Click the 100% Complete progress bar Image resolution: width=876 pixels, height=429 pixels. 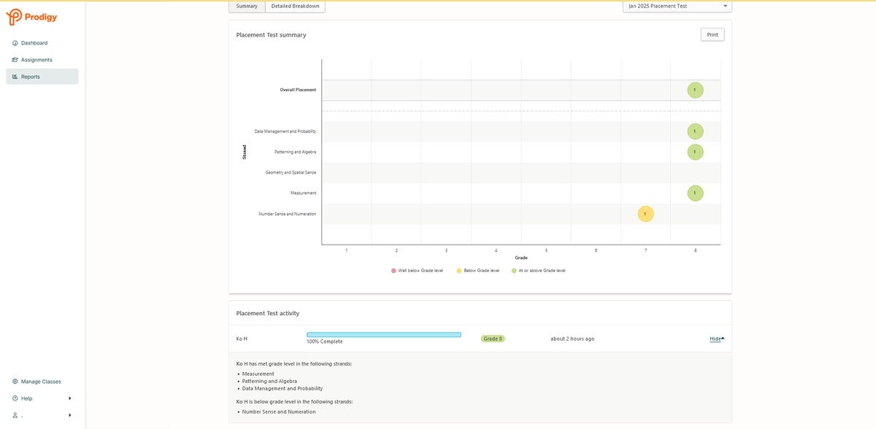[384, 335]
